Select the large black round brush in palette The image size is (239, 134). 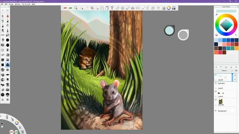7,40
